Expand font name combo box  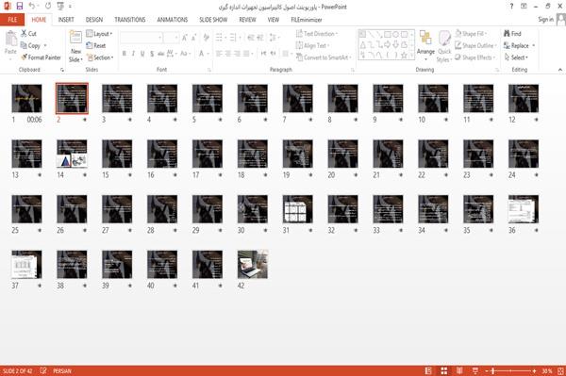point(159,38)
